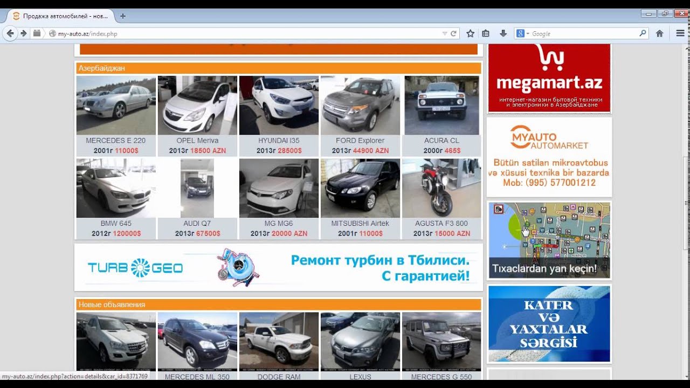Expand the URL history dropdown arrow
This screenshot has width=690, height=388.
[445, 33]
